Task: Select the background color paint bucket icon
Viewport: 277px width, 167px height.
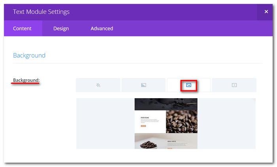Action: (98, 85)
